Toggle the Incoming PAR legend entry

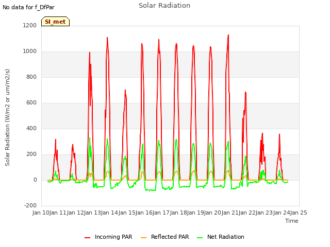click(x=108, y=237)
